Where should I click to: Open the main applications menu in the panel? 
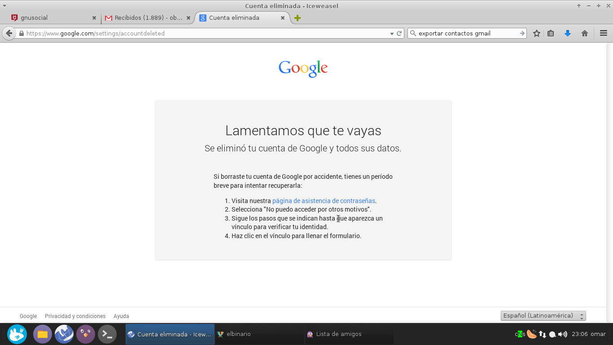(x=17, y=334)
